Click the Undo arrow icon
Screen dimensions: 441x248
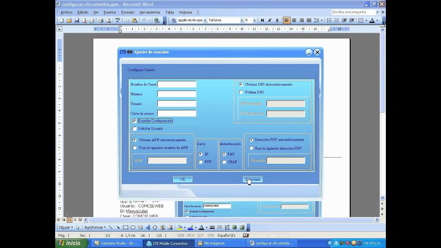point(144,20)
